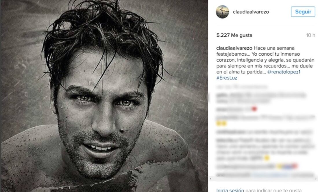
Task: Click the horizontal scrollbar track under comments
Action: pos(263,179)
